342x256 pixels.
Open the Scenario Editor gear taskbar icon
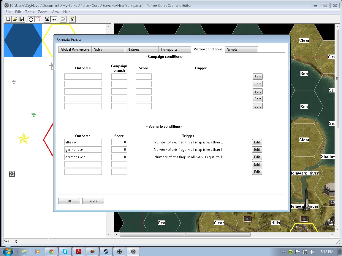pyautogui.click(x=133, y=252)
